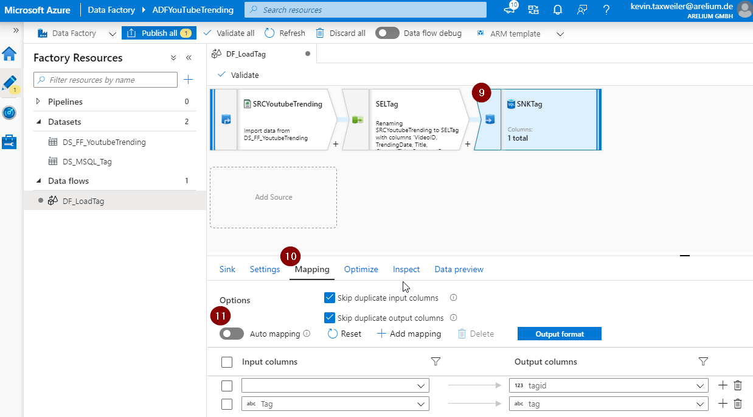Image resolution: width=753 pixels, height=417 pixels.
Task: Click the Output format button
Action: 559,334
